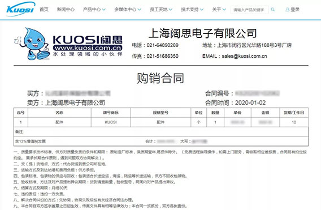The height and width of the screenshot is (210, 321).
Task: Click the 购销合同 contract title
Action: click(160, 78)
